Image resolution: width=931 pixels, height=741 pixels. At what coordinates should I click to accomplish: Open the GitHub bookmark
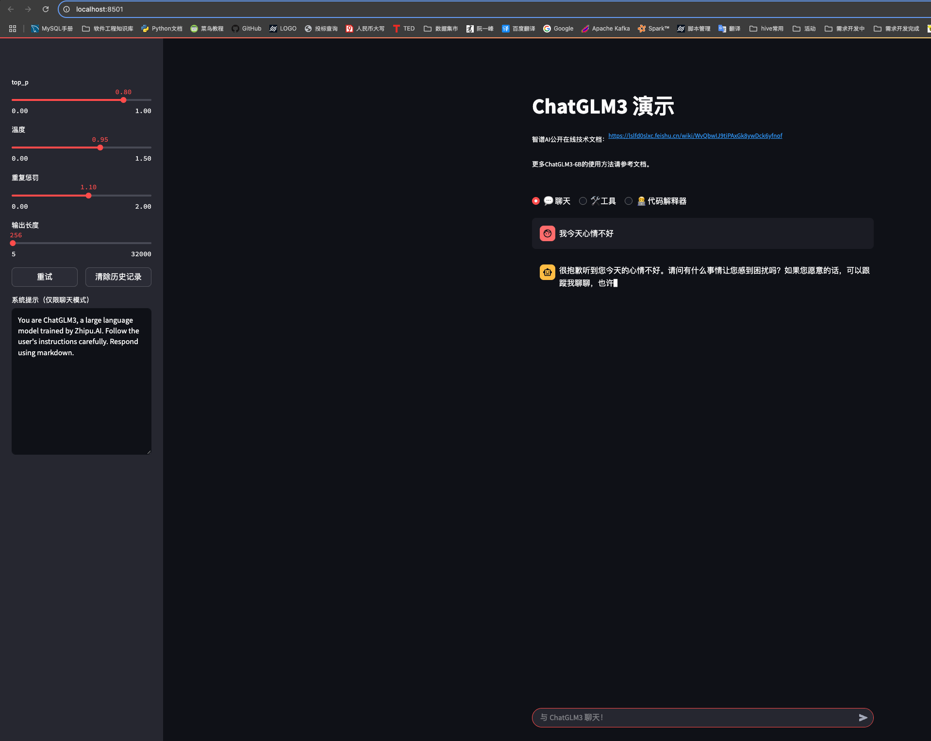pos(247,29)
